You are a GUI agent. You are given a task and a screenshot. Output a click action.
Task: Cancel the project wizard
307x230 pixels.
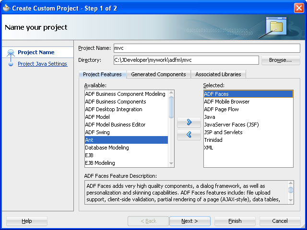tap(280, 221)
